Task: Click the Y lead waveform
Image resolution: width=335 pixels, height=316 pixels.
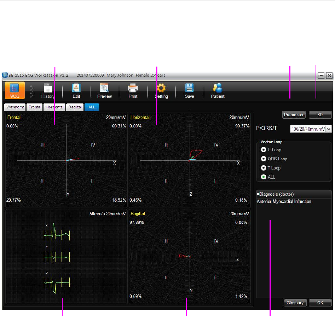Action: coord(57,257)
